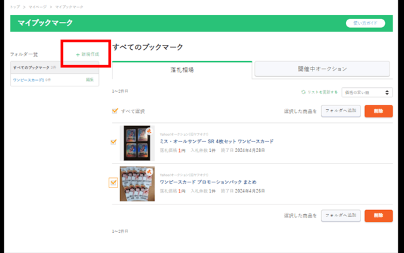The image size is (404, 253).
Task: Click the top フォルダへ追加 button
Action: tap(340, 110)
